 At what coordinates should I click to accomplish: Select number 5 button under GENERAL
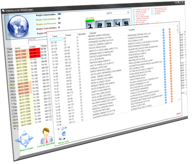126,22
